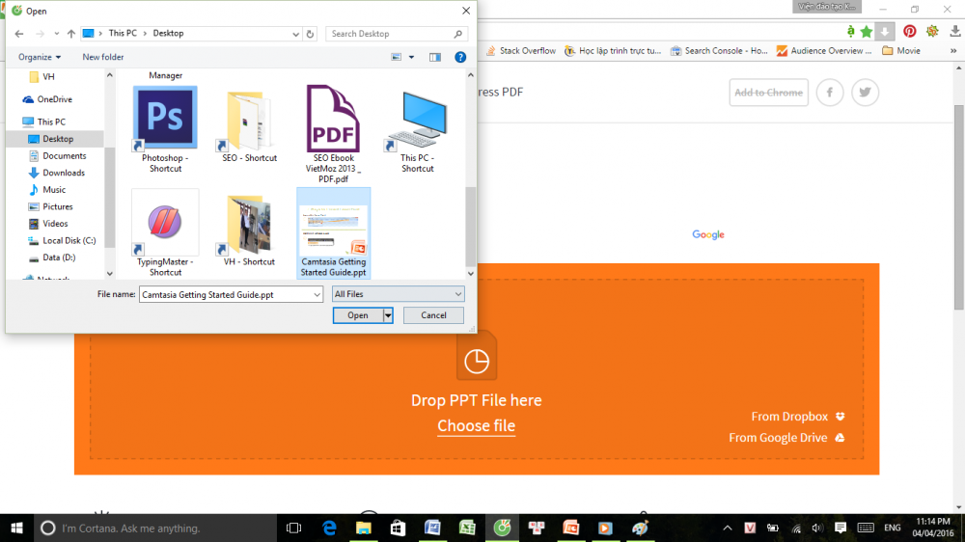Click From Google Drive on webpage
This screenshot has height=542, width=965.
pyautogui.click(x=786, y=438)
